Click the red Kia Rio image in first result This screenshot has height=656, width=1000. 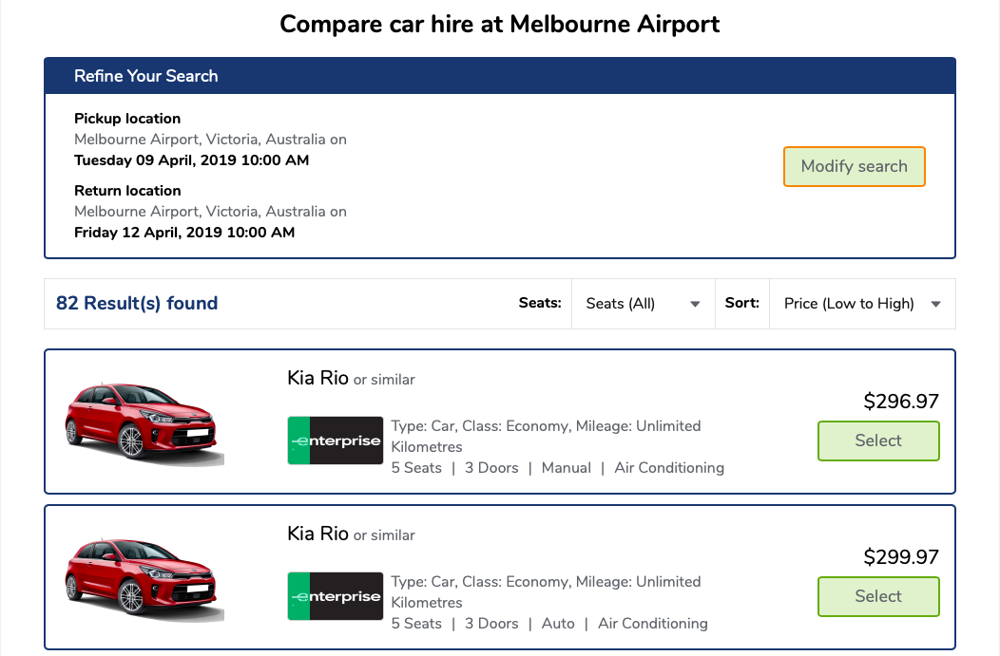pyautogui.click(x=143, y=422)
